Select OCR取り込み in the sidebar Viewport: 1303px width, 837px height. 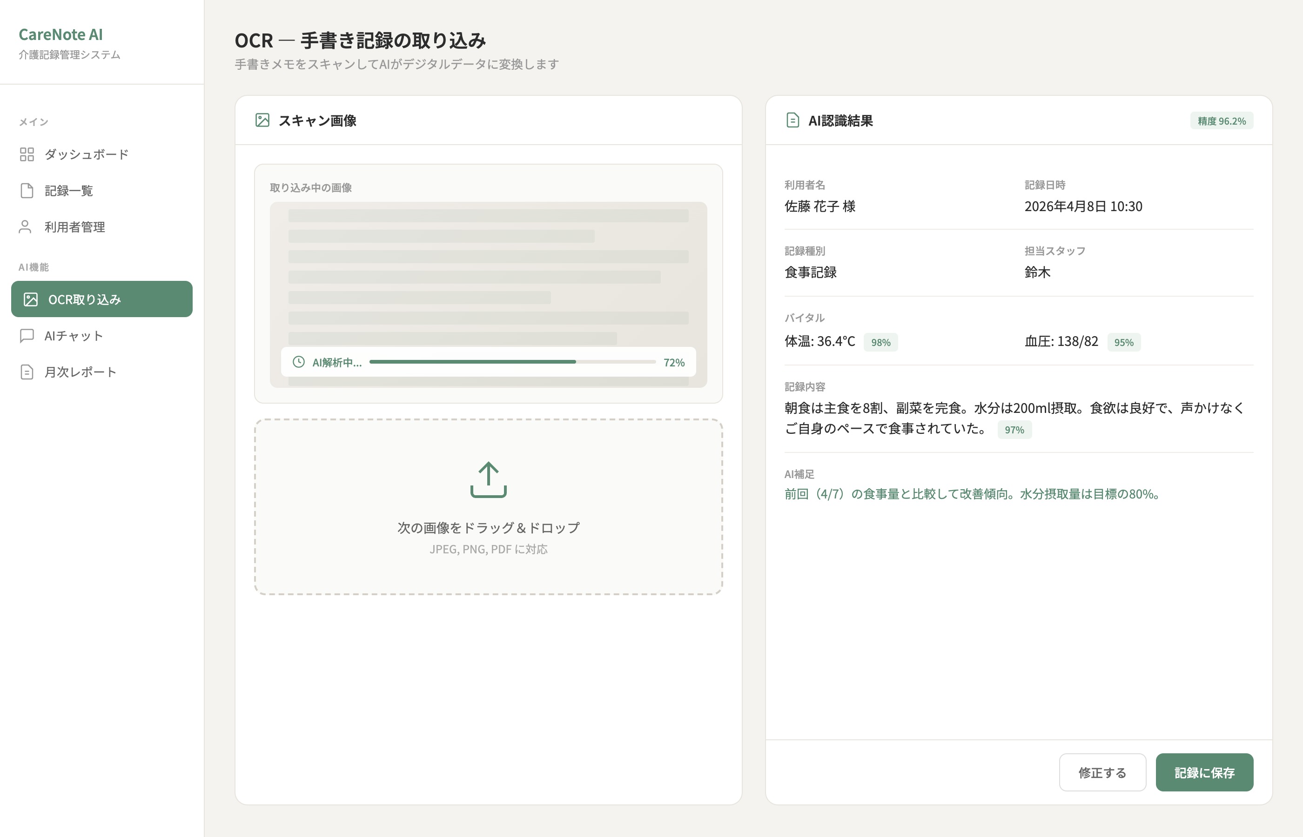102,299
